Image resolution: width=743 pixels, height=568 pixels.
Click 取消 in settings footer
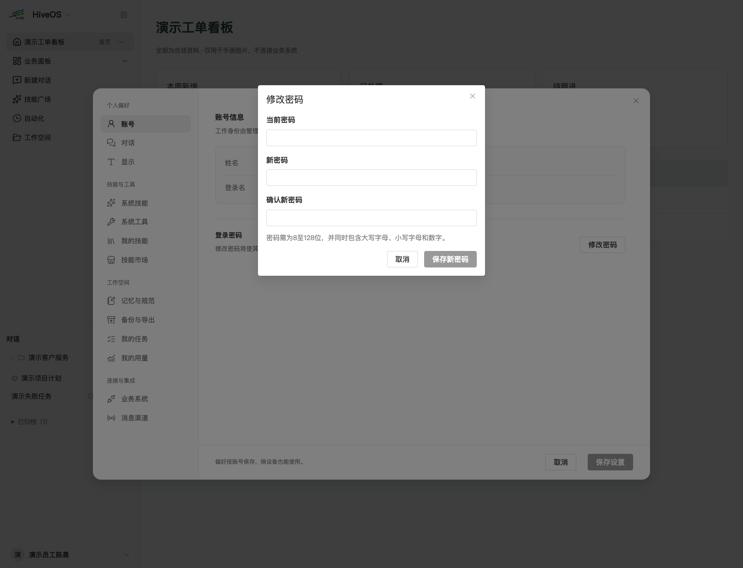coord(561,462)
